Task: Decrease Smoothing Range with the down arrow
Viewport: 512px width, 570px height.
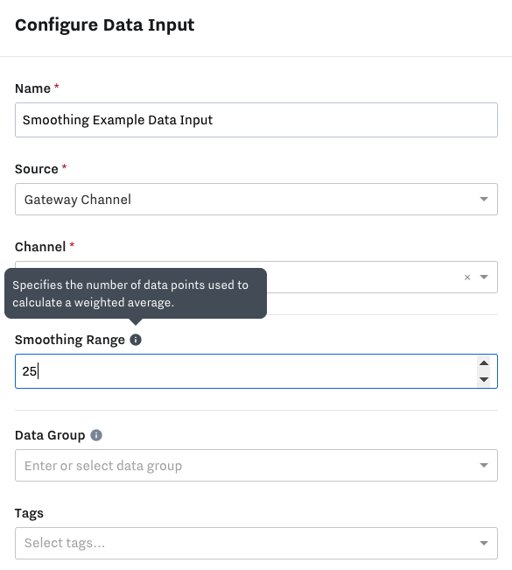Action: point(484,379)
